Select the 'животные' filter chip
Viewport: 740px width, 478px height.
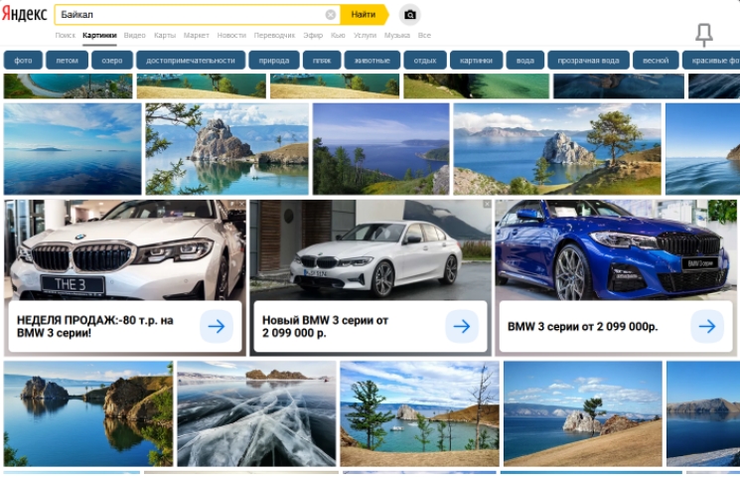click(371, 61)
